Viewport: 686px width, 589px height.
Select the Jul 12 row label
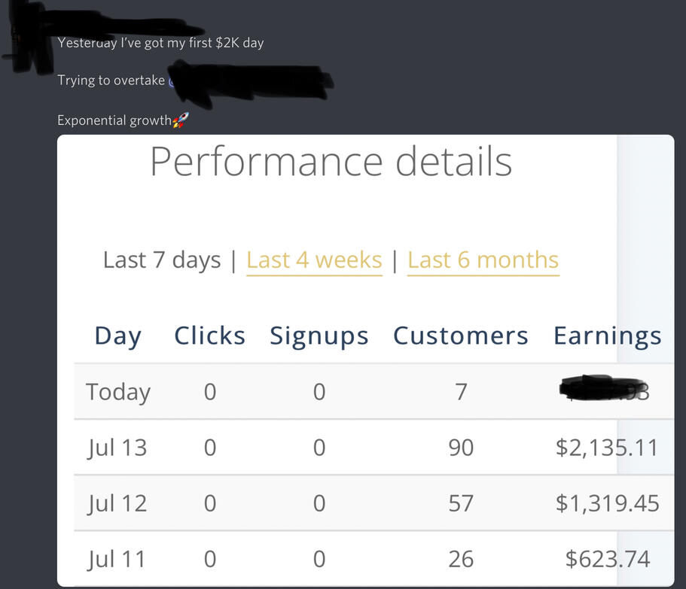117,503
